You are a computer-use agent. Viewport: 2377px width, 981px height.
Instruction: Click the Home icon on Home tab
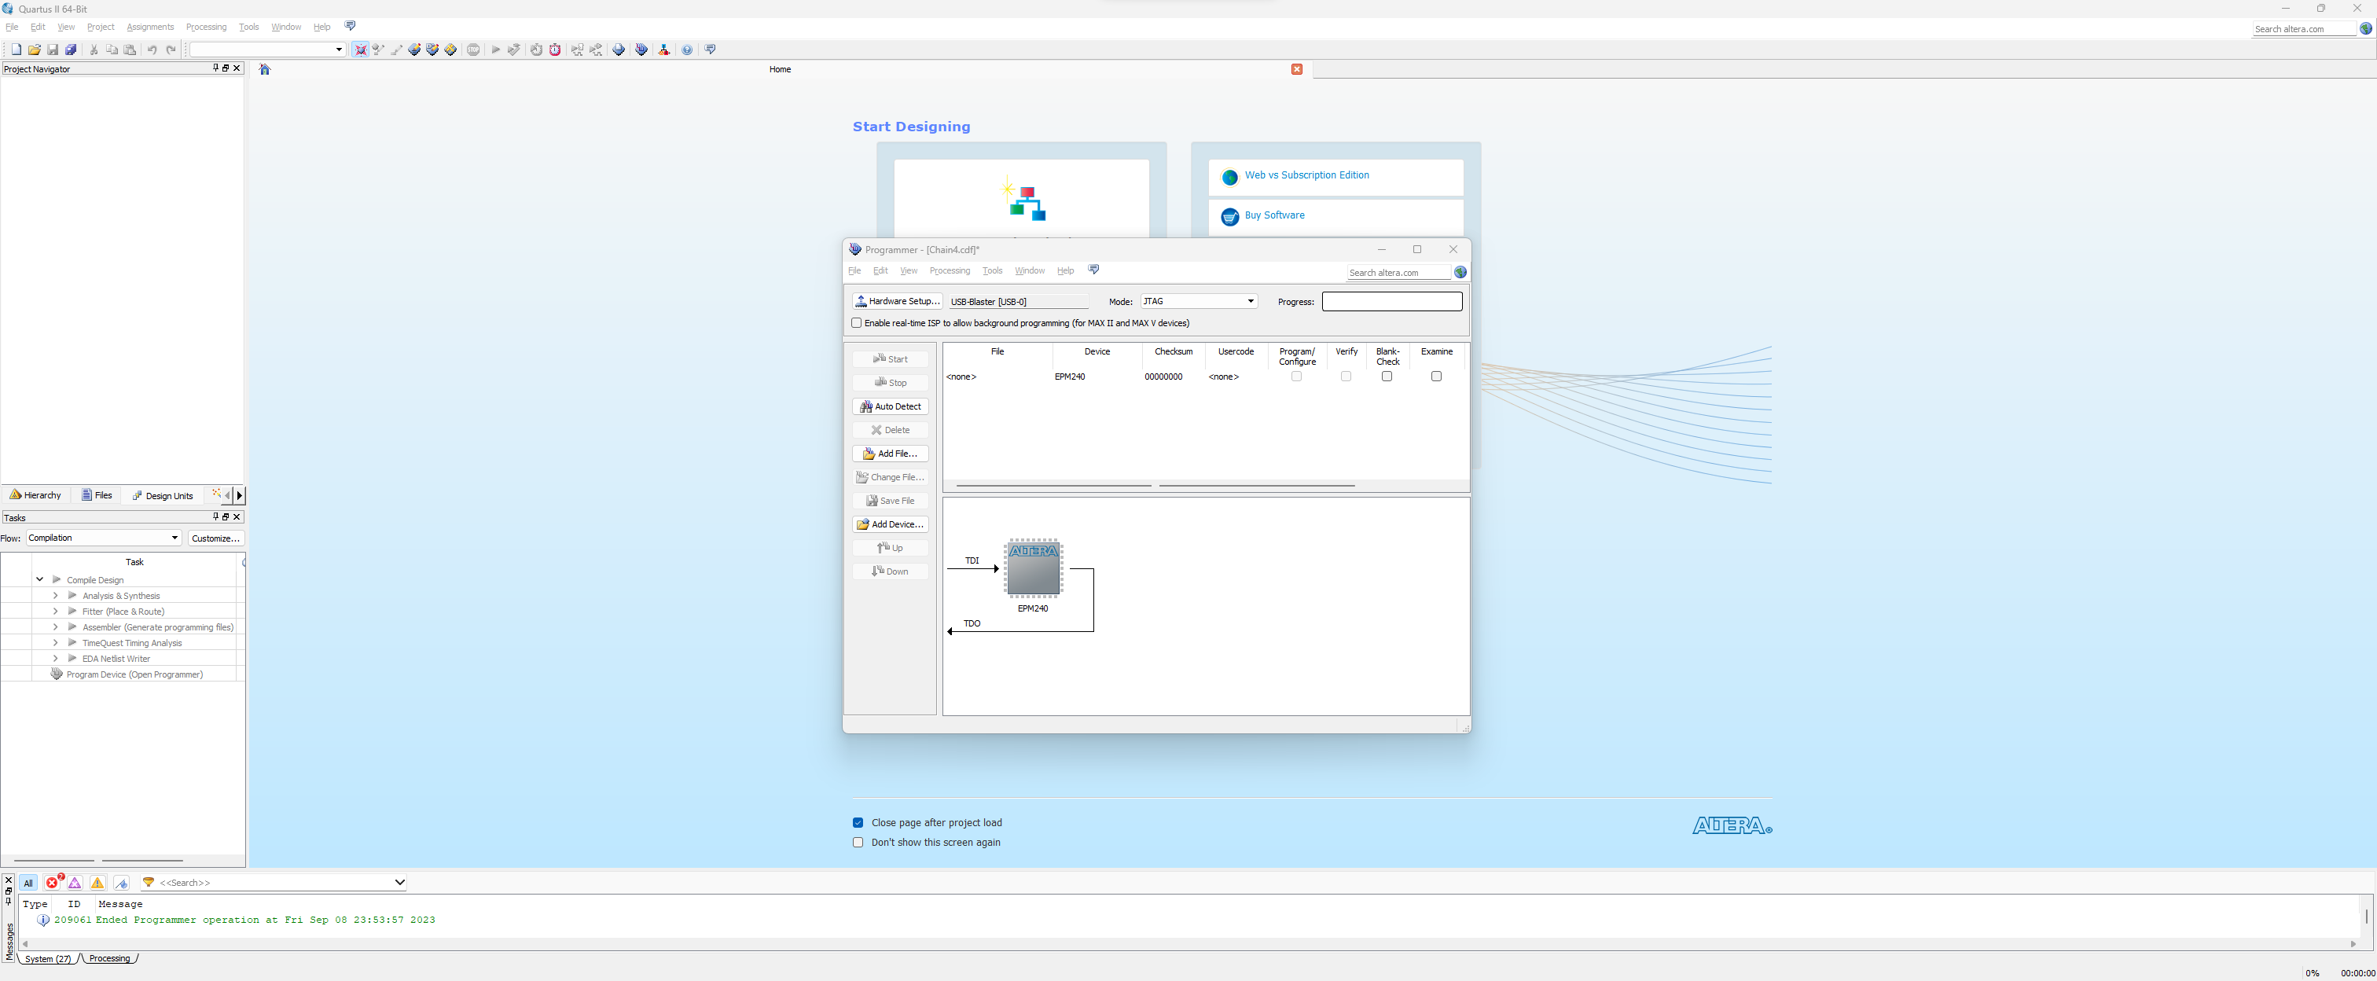pyautogui.click(x=265, y=69)
